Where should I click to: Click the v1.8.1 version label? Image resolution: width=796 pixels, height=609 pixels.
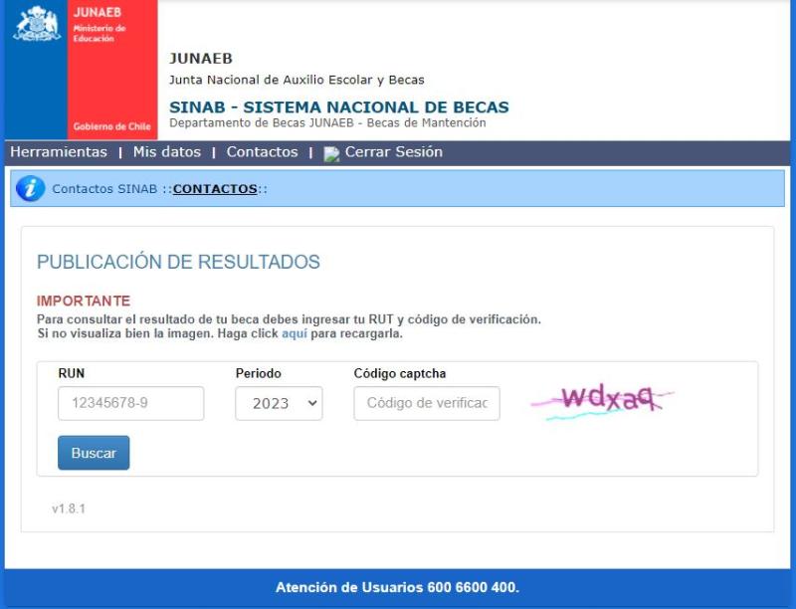[x=69, y=508]
